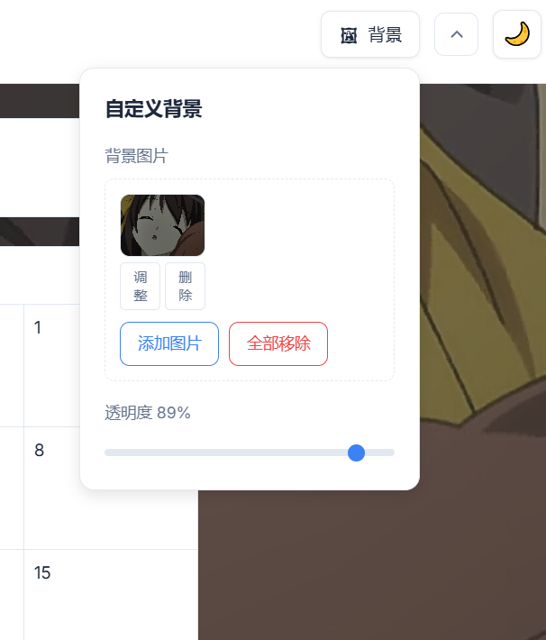The height and width of the screenshot is (640, 546).
Task: Click the left part of 透明度 slider track
Action: point(163,453)
